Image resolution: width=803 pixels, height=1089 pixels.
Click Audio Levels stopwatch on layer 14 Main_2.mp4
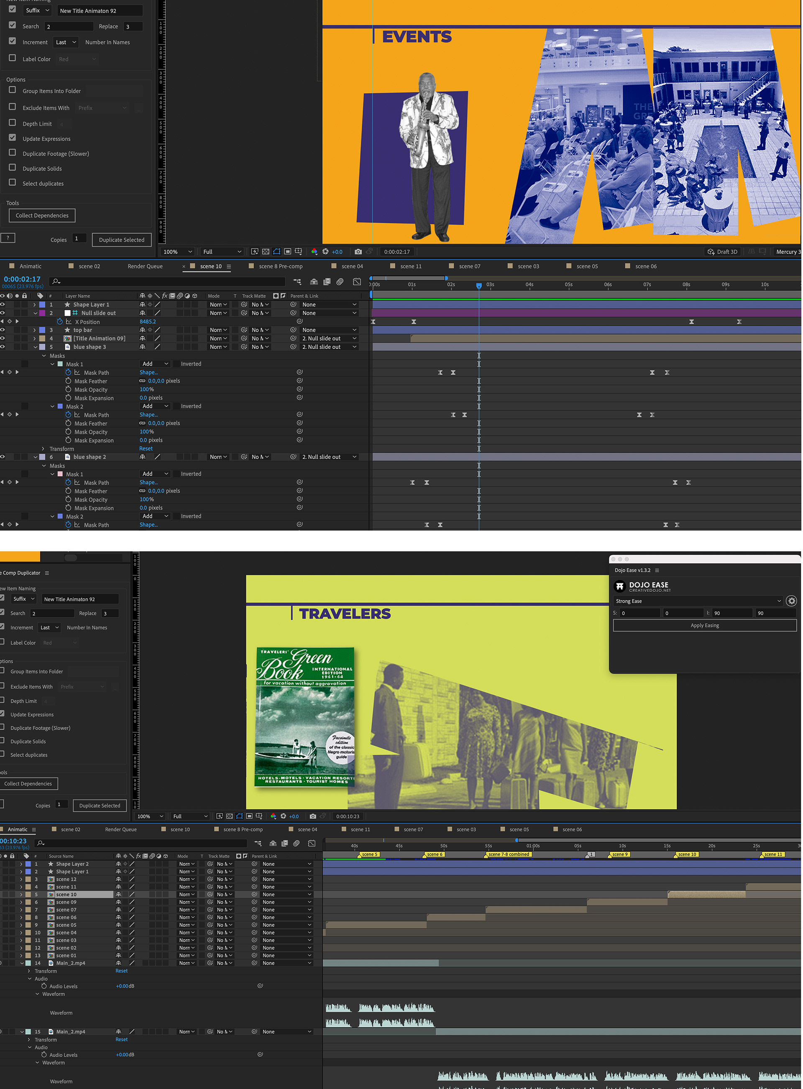[44, 986]
